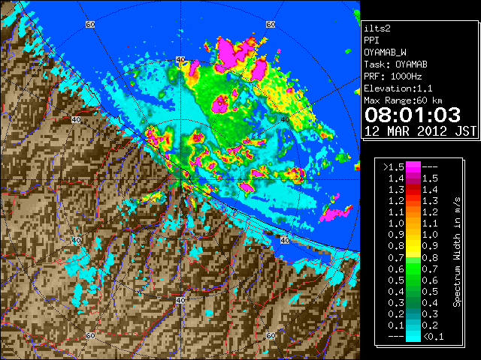
Task: Click the 'PRF: 1000Hz' line
Action: (x=392, y=76)
